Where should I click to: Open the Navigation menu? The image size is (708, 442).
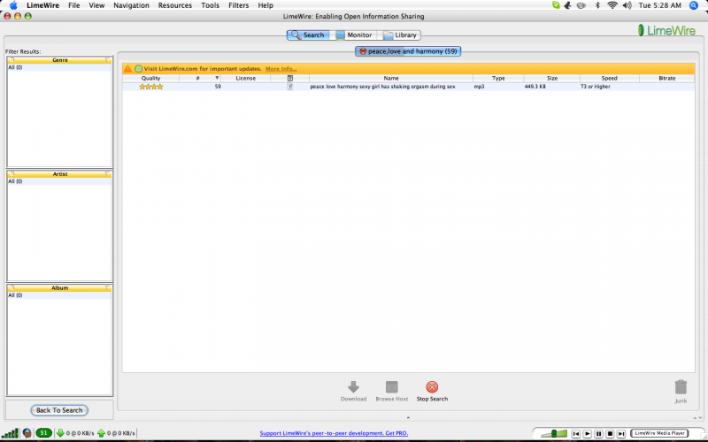131,5
